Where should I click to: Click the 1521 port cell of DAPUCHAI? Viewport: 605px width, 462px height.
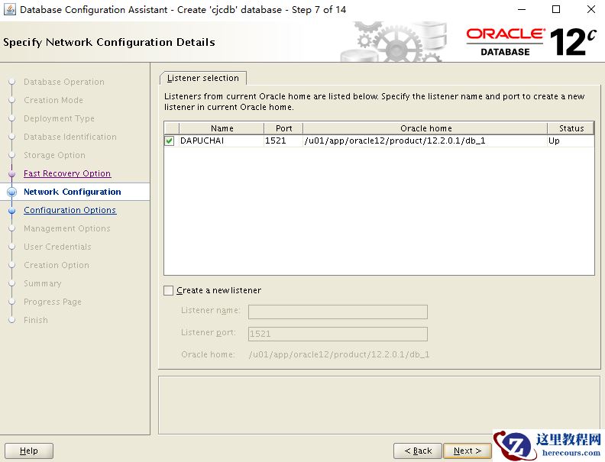(283, 141)
